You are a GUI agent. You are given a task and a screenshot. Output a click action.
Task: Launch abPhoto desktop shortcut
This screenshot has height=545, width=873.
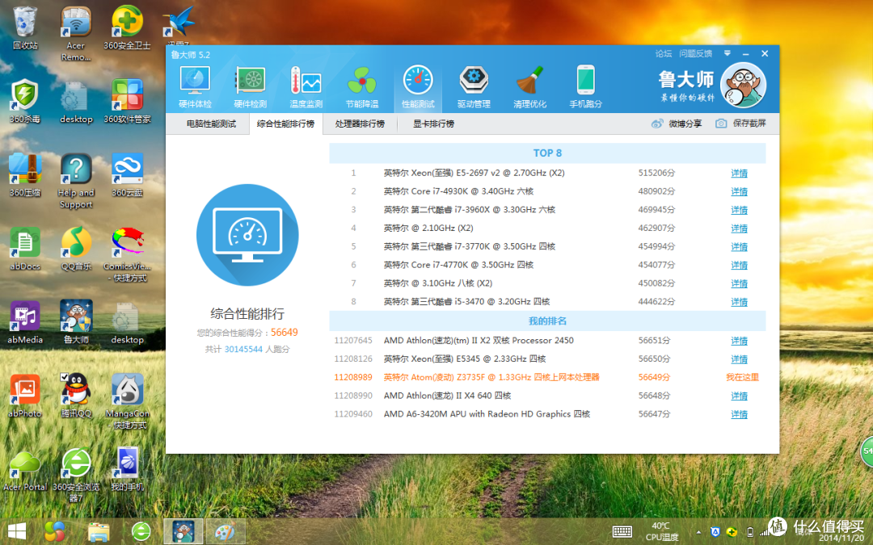(x=24, y=395)
